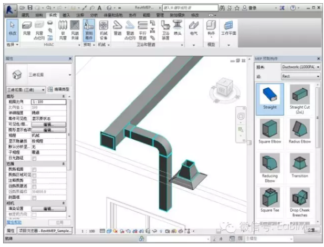
Task: Click 编辑 button for 可见性/图形 row
Action: pos(48,125)
